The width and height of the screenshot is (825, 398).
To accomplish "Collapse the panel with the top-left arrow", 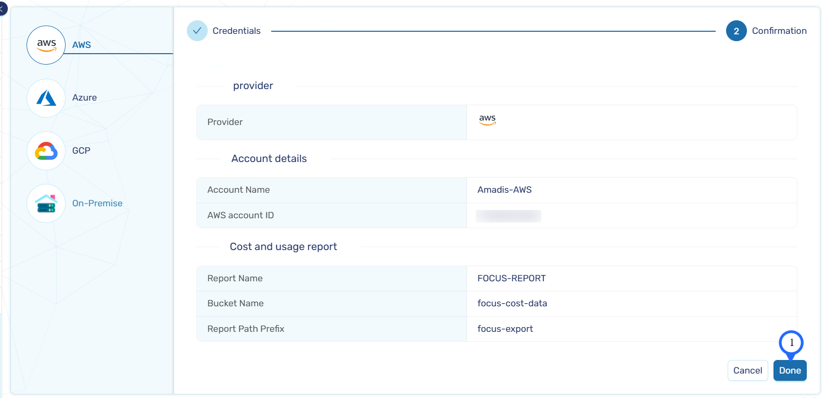I will click(2, 9).
